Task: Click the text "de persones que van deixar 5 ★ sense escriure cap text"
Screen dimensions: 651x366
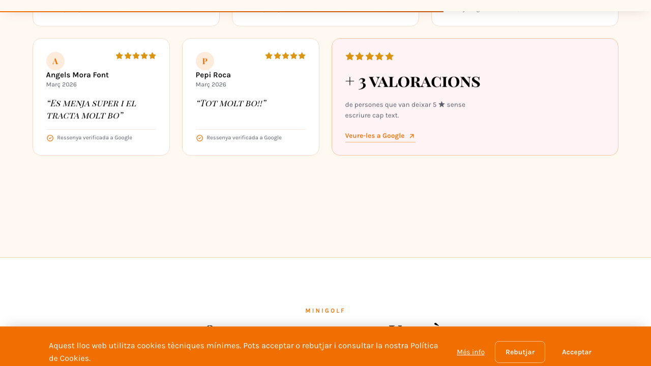Action: (x=405, y=110)
